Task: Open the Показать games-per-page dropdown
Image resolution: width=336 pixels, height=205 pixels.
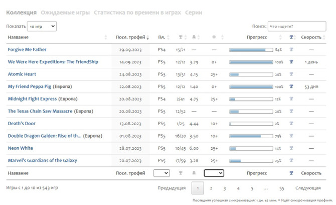Action: point(41,26)
